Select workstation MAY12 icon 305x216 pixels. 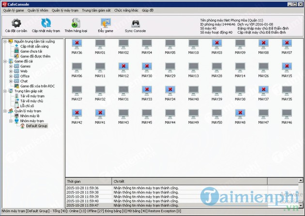[x=123, y=68]
